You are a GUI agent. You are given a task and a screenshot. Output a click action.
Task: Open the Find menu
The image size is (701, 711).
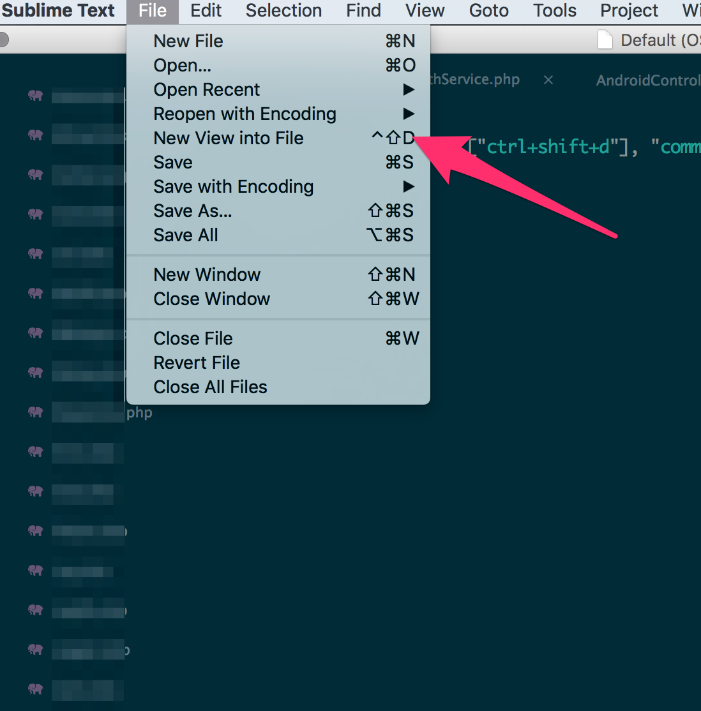click(363, 10)
